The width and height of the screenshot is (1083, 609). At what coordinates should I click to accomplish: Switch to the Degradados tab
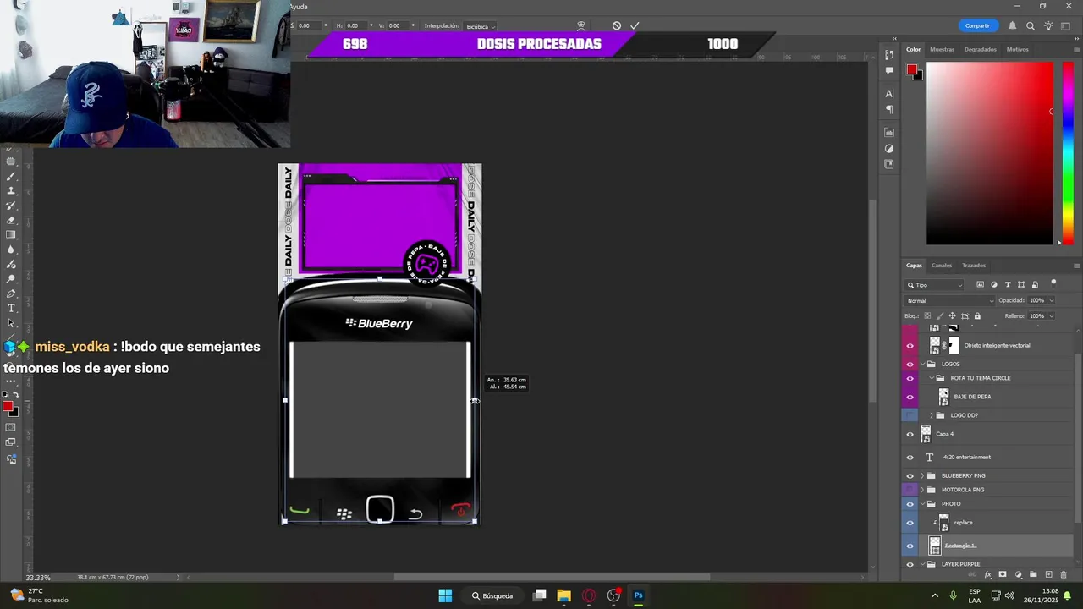(980, 49)
